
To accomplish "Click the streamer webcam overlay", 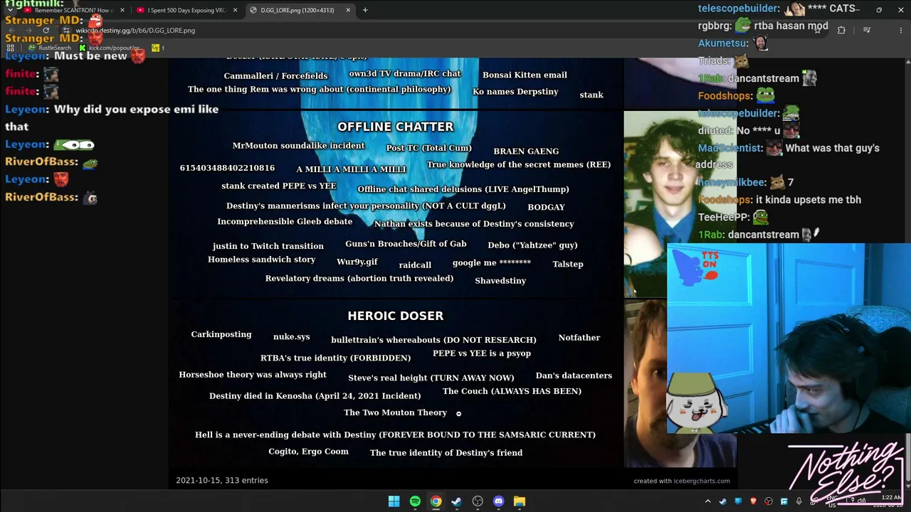I will (789, 338).
